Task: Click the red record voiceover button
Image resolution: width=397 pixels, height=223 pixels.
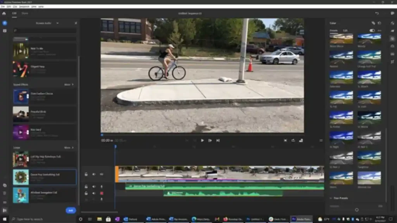Action: [x=102, y=193]
